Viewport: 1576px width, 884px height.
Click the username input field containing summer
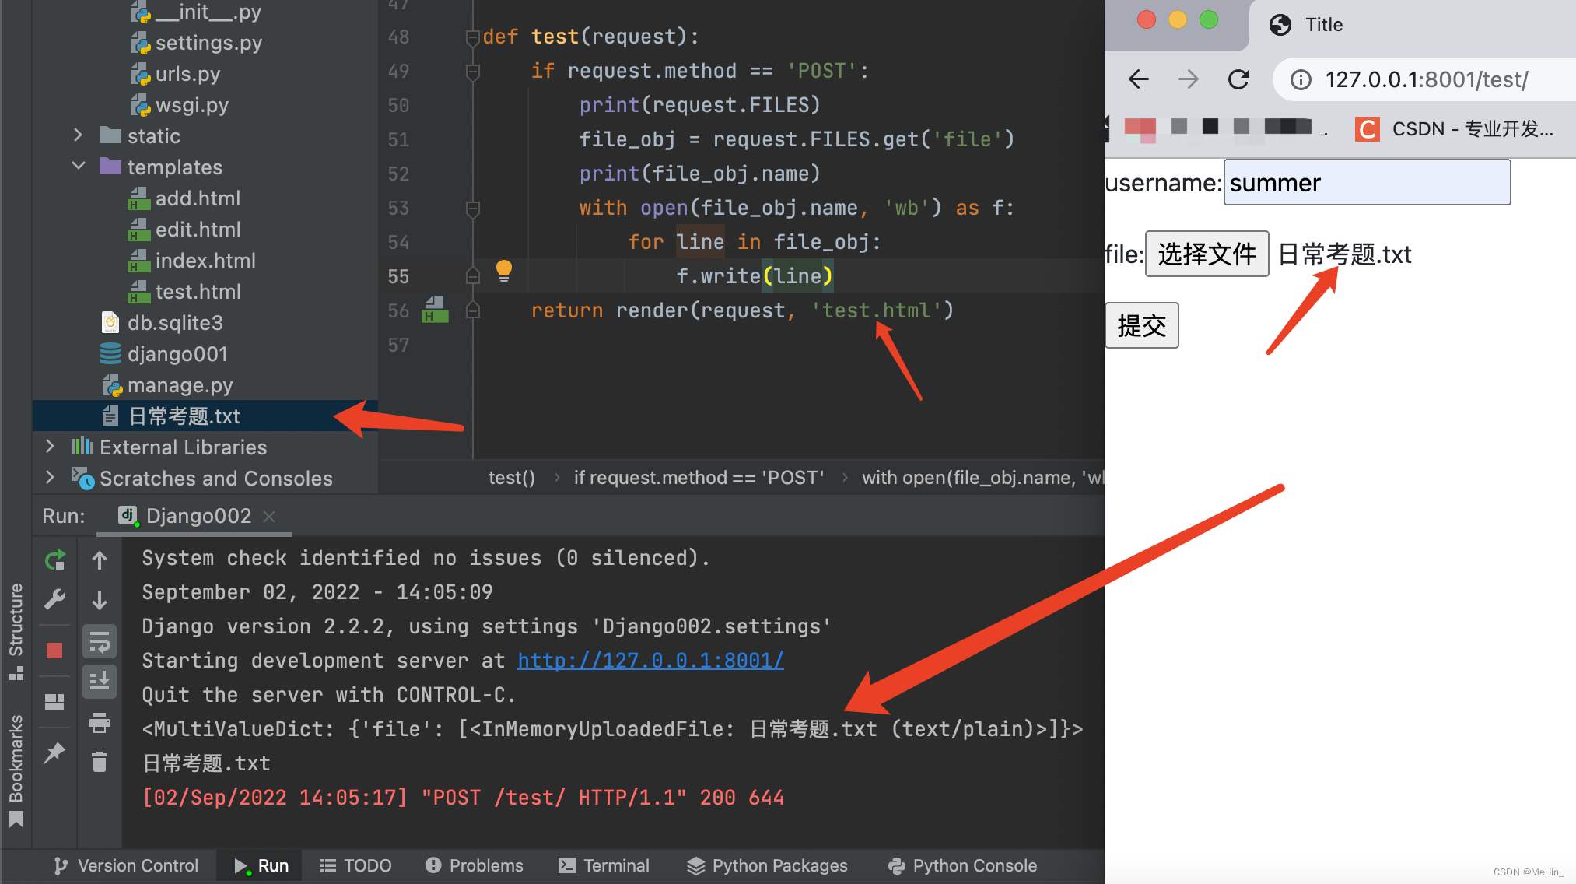point(1367,182)
